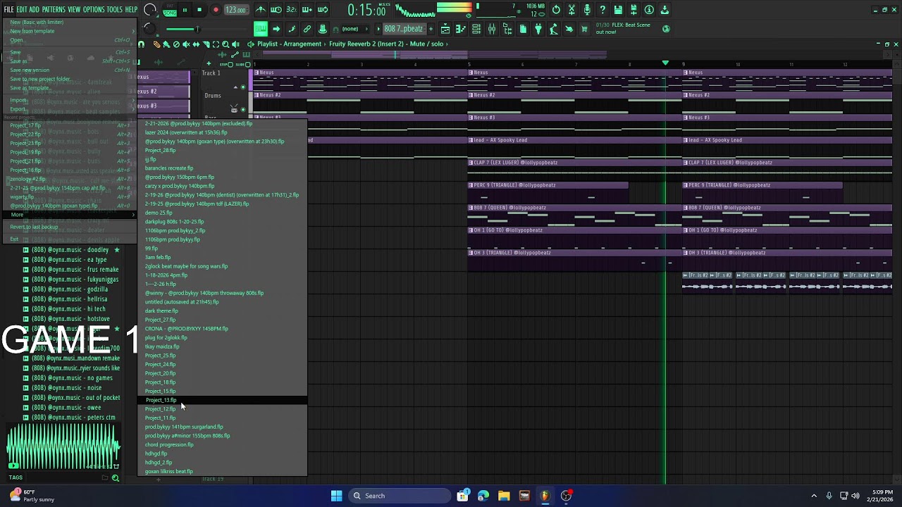
Task: Click the record button in the transport
Action: click(x=216, y=10)
